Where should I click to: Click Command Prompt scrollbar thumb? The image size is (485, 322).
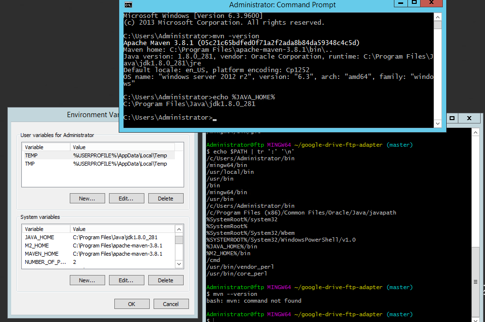pyautogui.click(x=438, y=25)
